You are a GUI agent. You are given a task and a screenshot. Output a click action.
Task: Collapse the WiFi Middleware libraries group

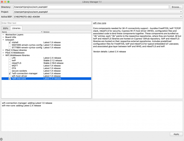tap(3, 55)
